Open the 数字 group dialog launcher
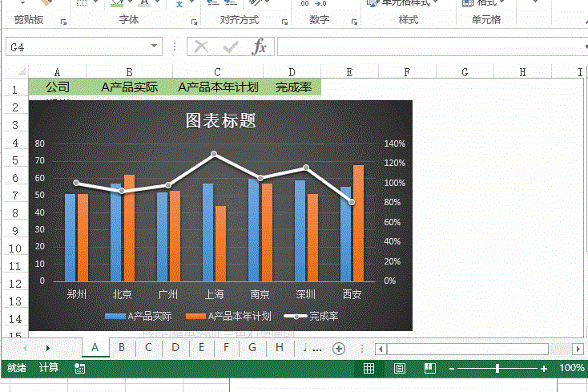 tap(354, 22)
